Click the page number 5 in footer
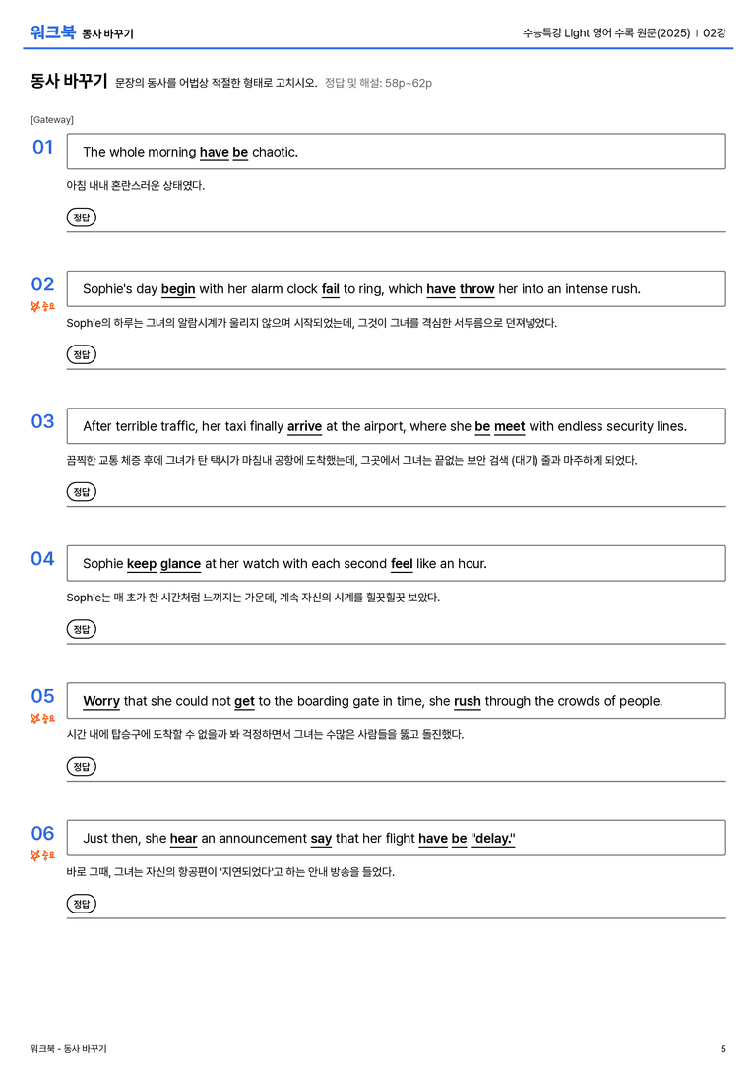 click(x=724, y=1049)
